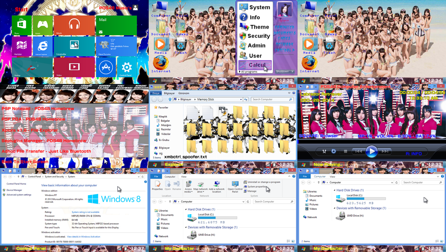The width and height of the screenshot is (446, 252).
Task: Open the Desktop tile with the fish
Action: pyautogui.click(x=32, y=67)
